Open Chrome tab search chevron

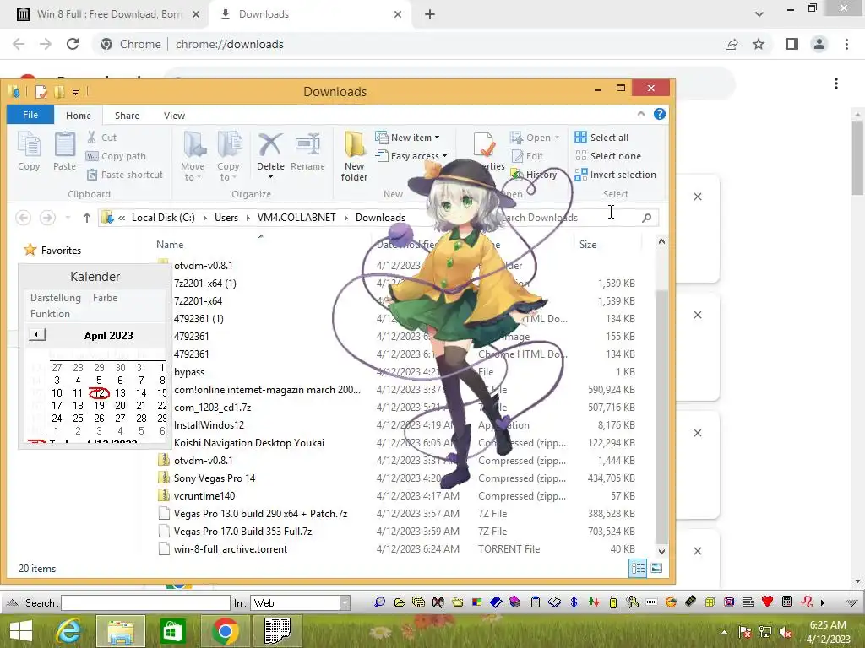tap(759, 14)
